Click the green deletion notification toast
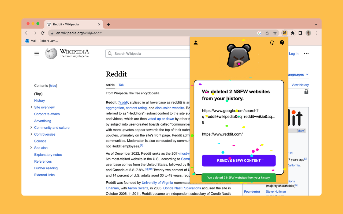 (x=239, y=178)
